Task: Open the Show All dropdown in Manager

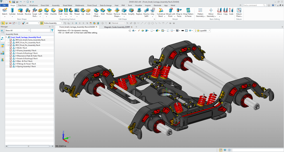Action: click(29, 30)
